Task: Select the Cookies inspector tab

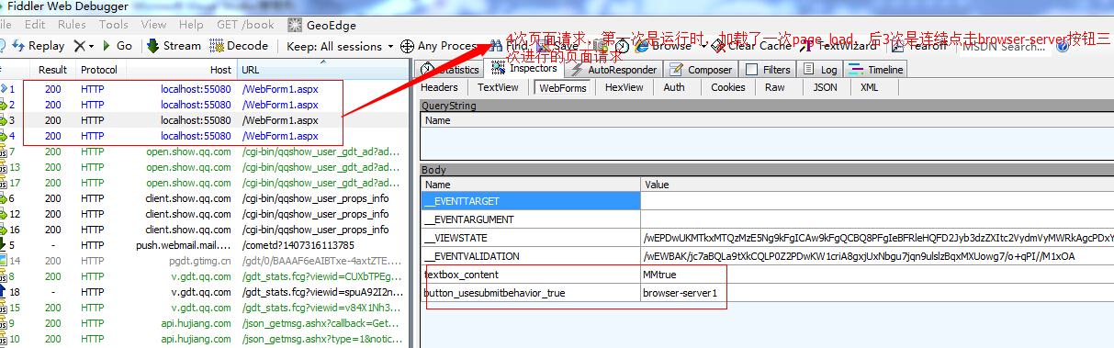Action: 728,87
